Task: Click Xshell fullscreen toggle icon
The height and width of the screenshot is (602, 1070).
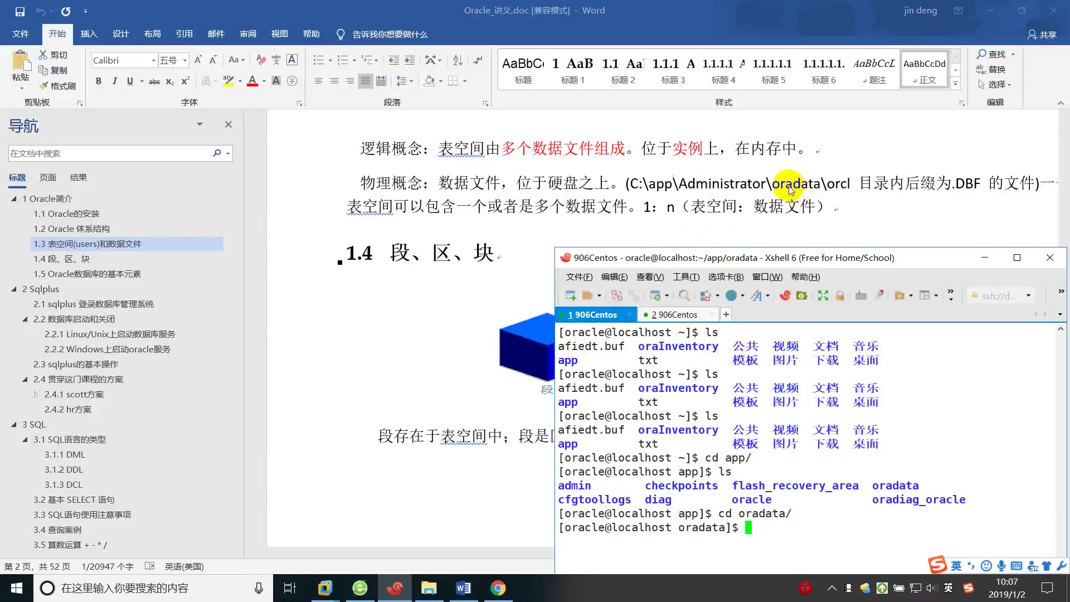Action: pyautogui.click(x=823, y=295)
